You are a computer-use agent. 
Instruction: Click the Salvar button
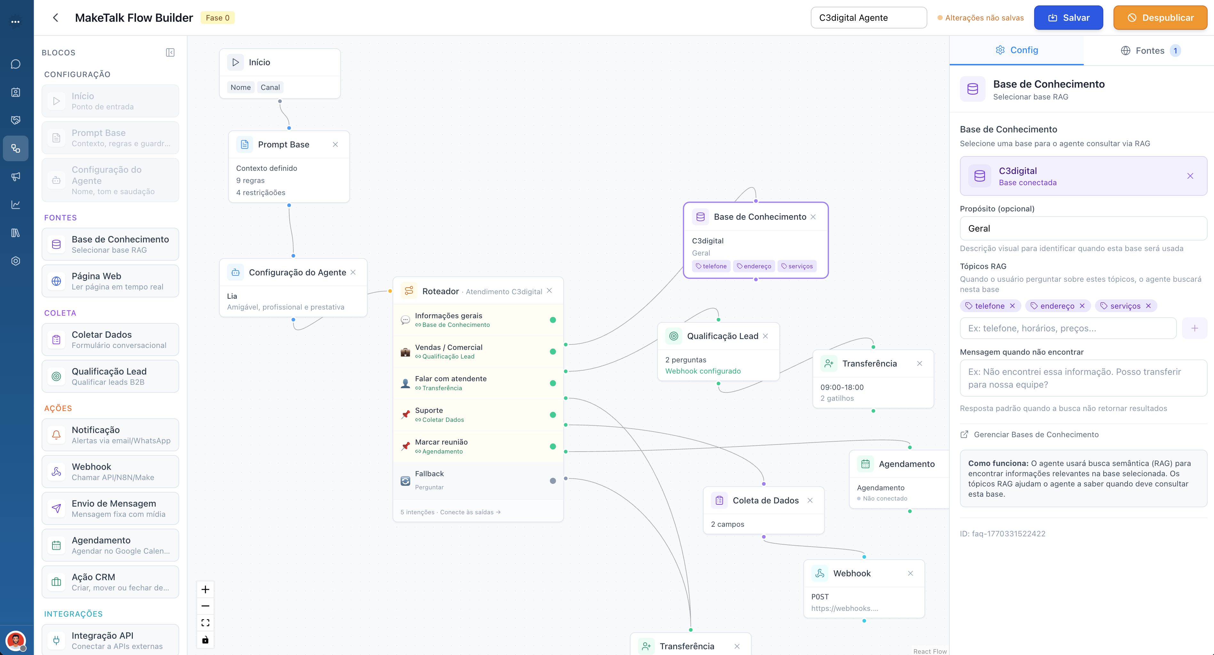coord(1068,17)
